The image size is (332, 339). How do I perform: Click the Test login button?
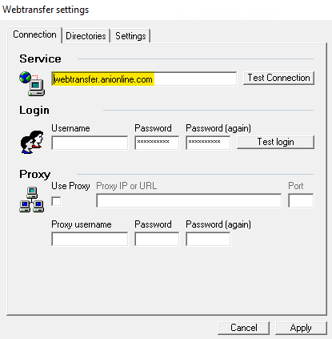click(275, 142)
